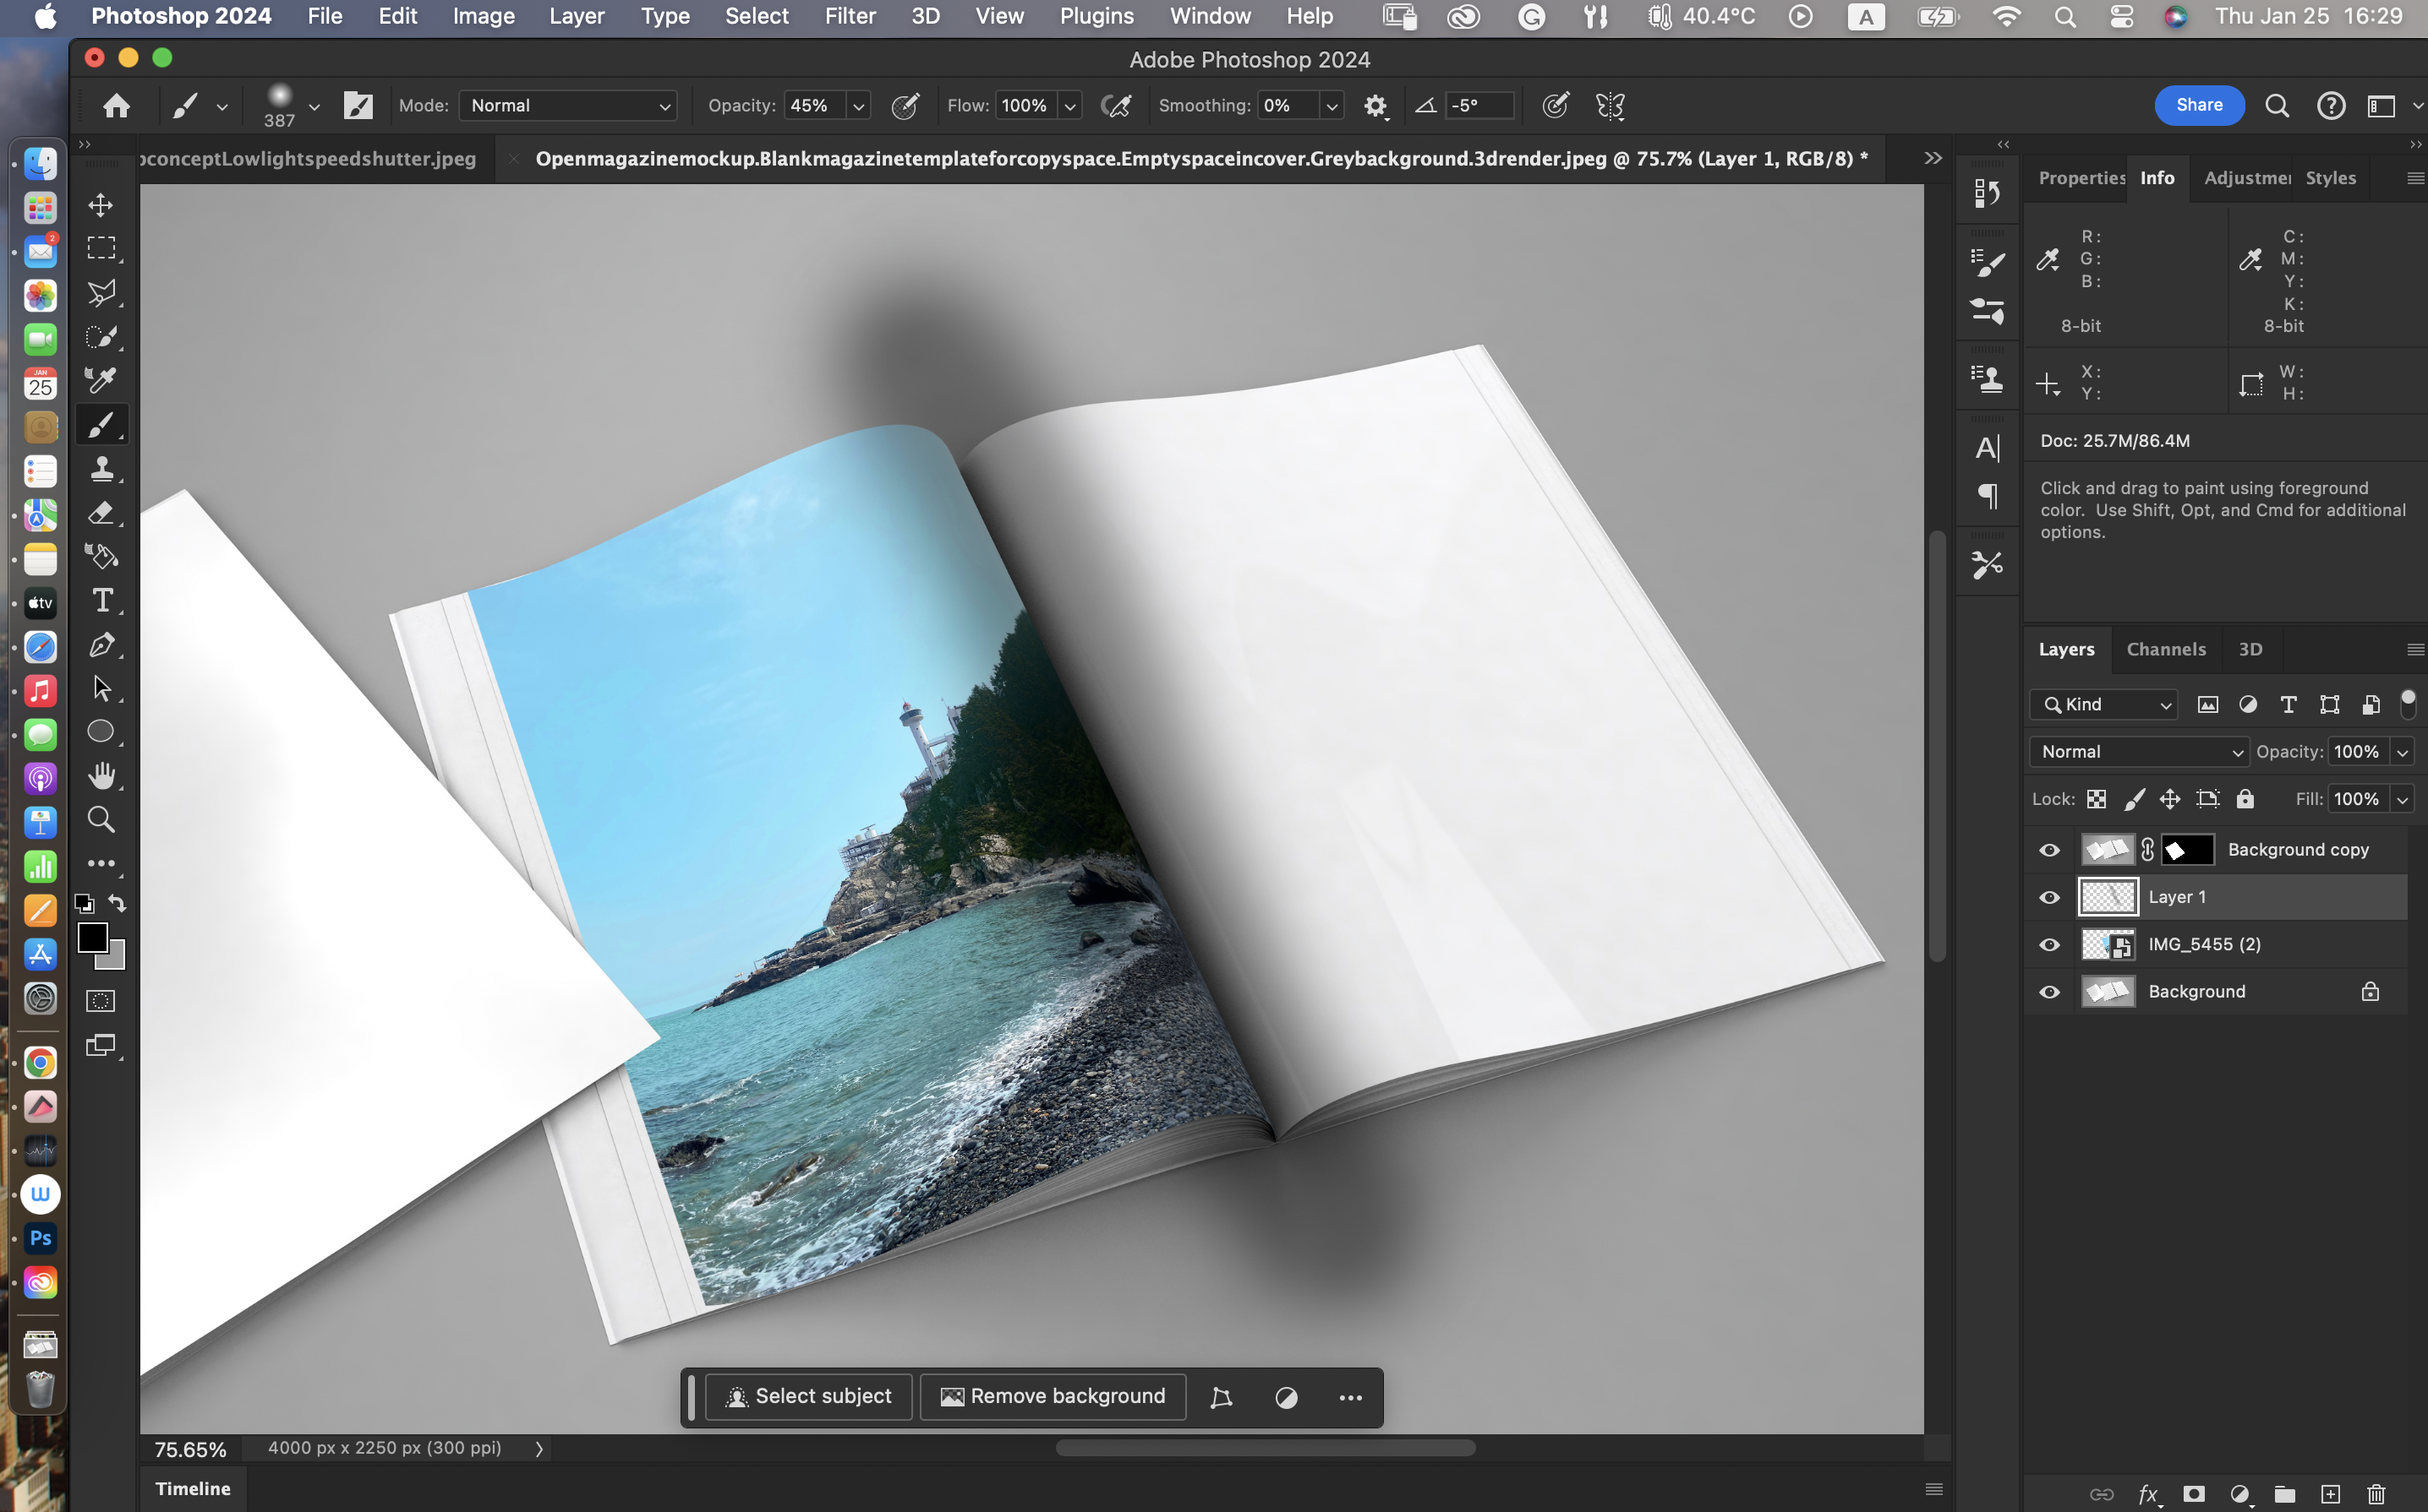
Task: Click the black foreground color swatch
Action: (92, 937)
